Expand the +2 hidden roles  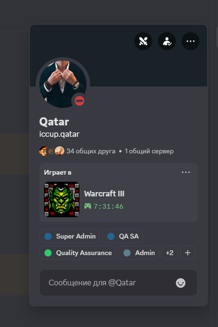pyautogui.click(x=169, y=253)
